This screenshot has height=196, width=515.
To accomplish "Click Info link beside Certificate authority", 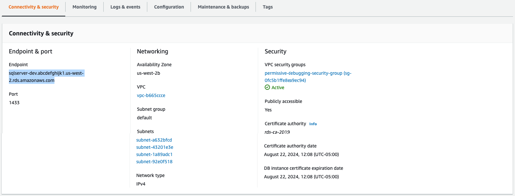I will tap(313, 124).
